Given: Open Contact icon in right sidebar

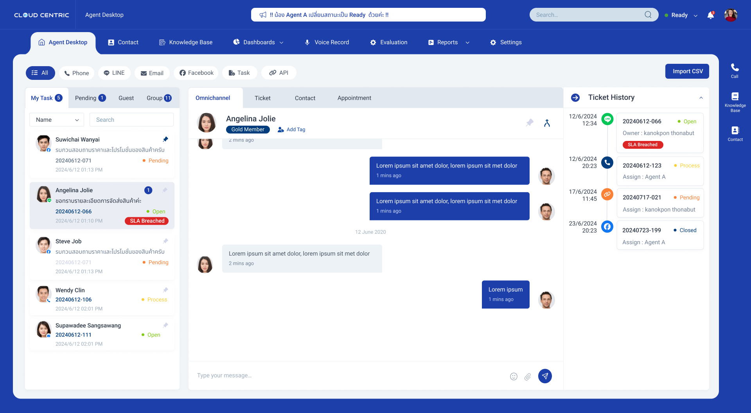Looking at the screenshot, I should pos(735,133).
